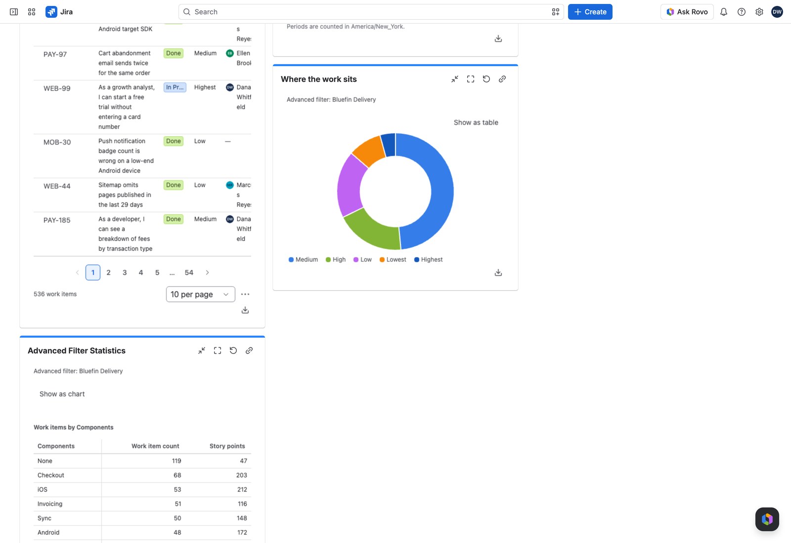Switch donut chart to Show as table
The image size is (791, 543).
tap(476, 122)
